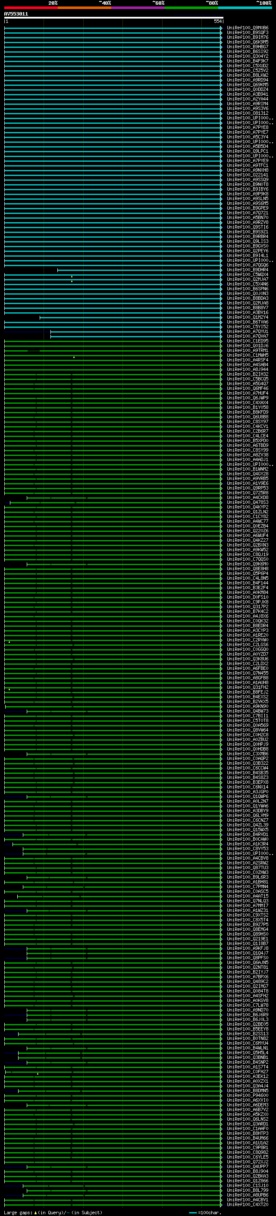This screenshot has height=1216, width=276.
Task: Select the hit label UniRef100_A9TFC1
Action: pyautogui.click(x=248, y=165)
